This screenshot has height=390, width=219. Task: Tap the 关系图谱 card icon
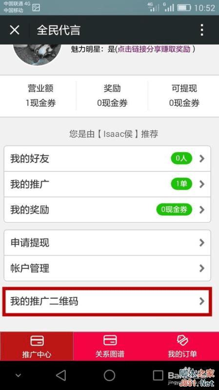[110, 340]
